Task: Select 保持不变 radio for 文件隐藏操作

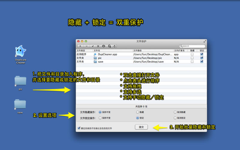Action: coord(100,112)
